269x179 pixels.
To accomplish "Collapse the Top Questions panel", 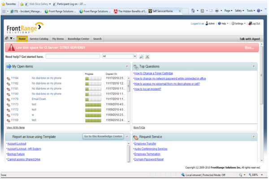I will tap(254, 66).
